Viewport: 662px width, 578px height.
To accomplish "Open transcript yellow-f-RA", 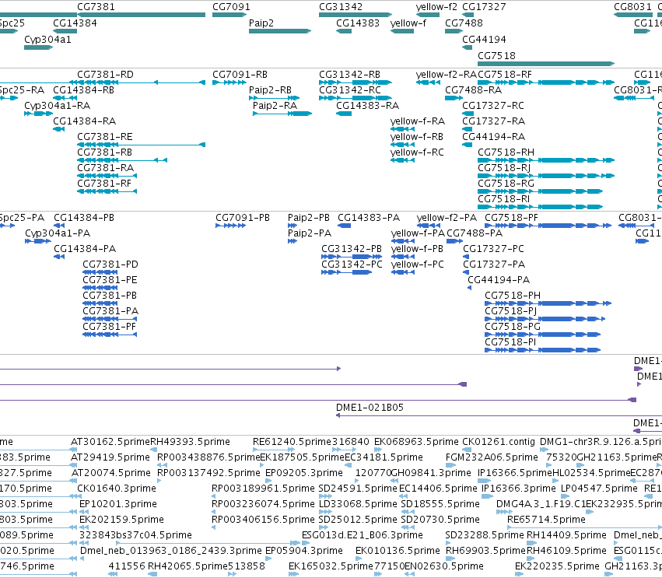I will 418,121.
